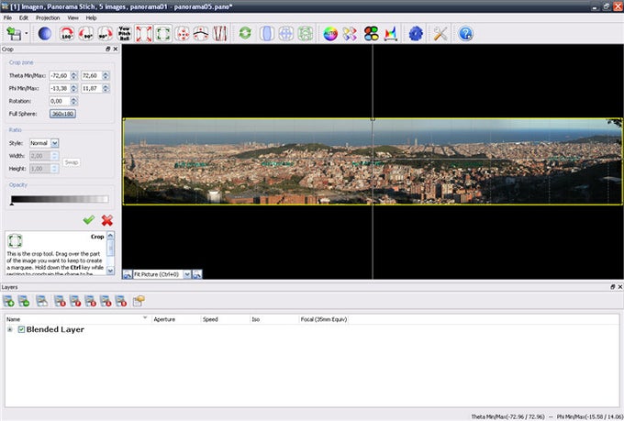The height and width of the screenshot is (421, 624).
Task: Open the Fit Picture zoom dropdown
Action: point(186,274)
